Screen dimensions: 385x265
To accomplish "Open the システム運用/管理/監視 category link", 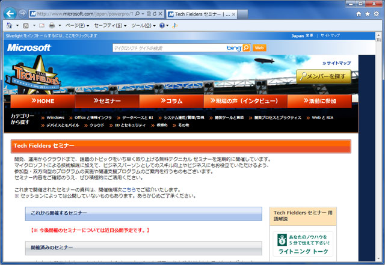I will pyautogui.click(x=184, y=118).
